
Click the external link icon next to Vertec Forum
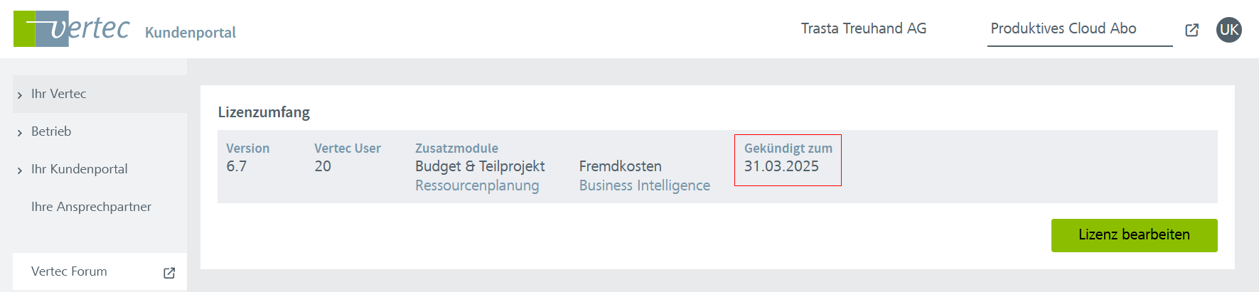169,273
